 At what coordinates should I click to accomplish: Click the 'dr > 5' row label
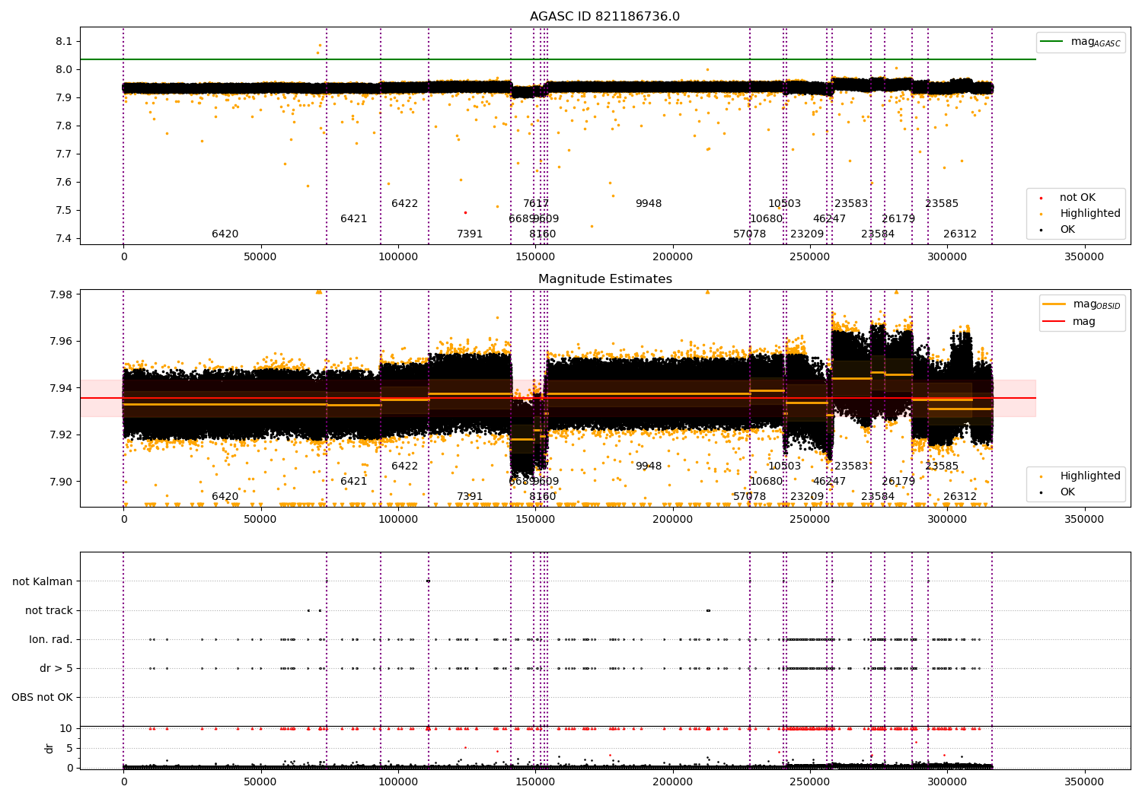[56, 668]
